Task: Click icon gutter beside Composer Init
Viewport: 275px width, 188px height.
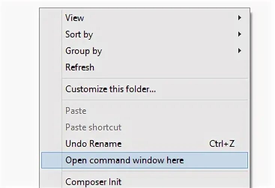Action: (51, 182)
